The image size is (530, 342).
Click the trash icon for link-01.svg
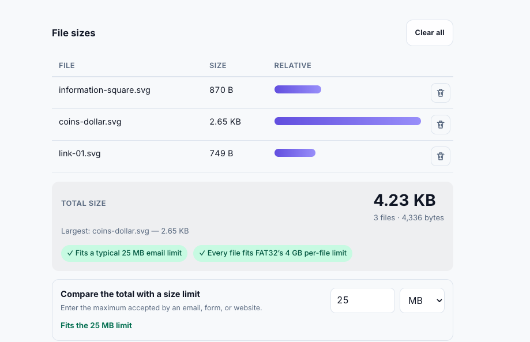pyautogui.click(x=441, y=156)
